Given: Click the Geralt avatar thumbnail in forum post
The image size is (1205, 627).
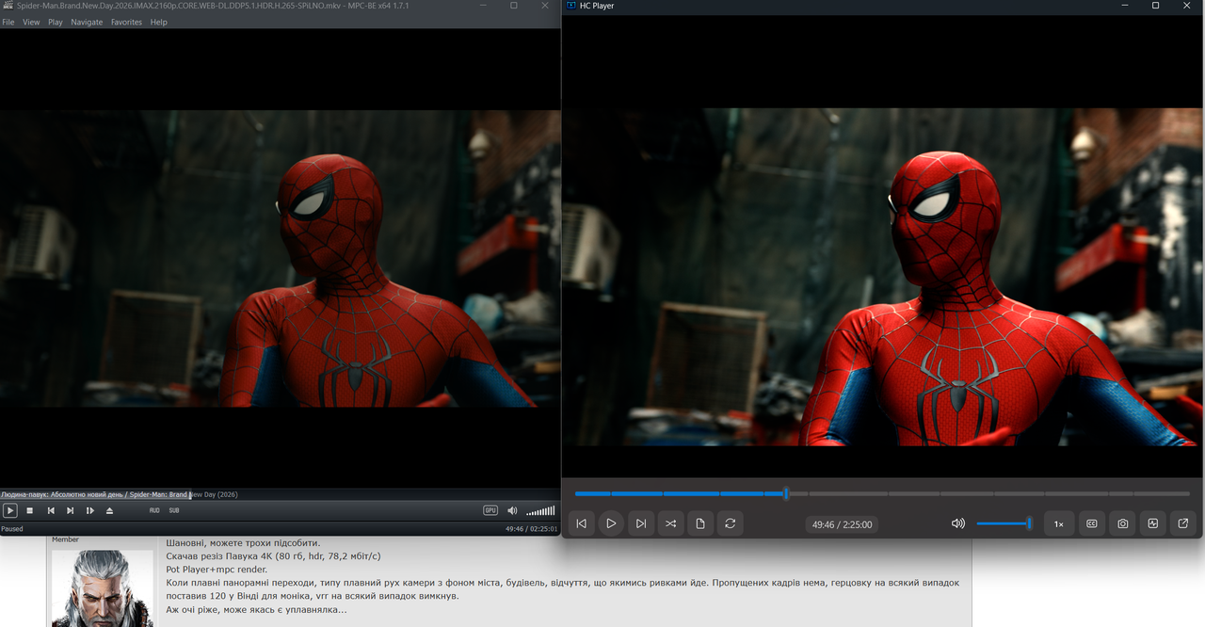Looking at the screenshot, I should click(x=103, y=587).
